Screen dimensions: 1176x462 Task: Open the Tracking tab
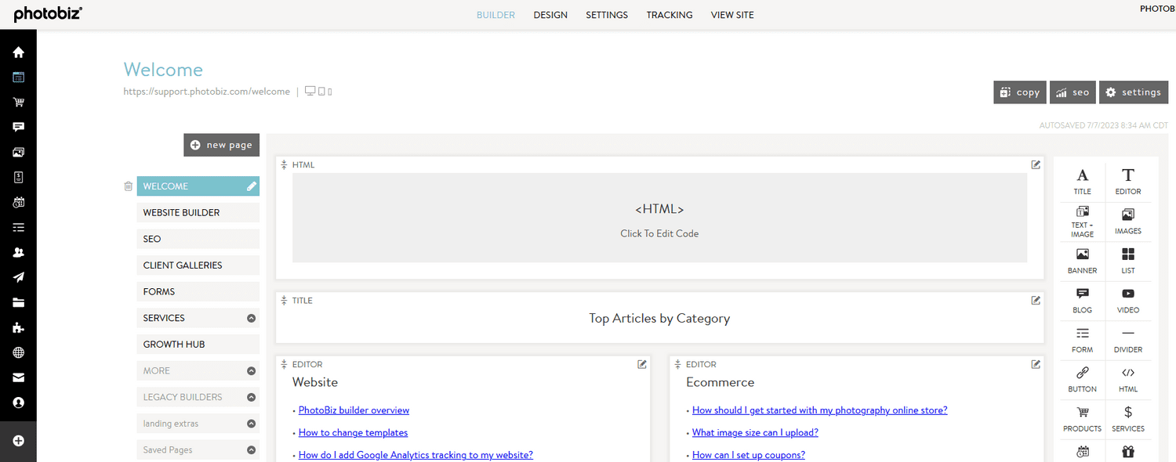[669, 15]
